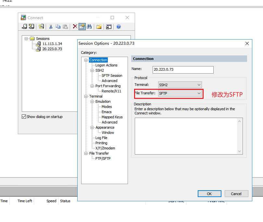
Task: Select Remote/X11 category
Action: pos(111,91)
